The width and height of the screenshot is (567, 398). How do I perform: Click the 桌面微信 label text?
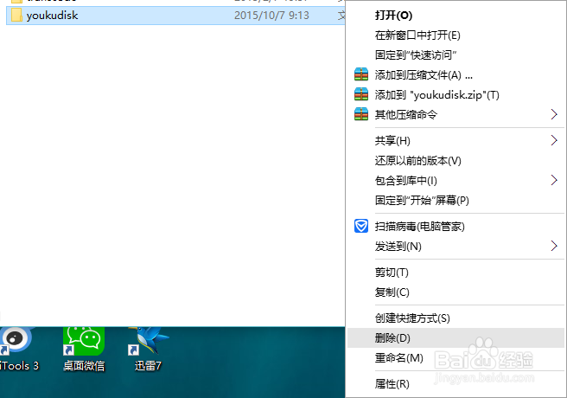pyautogui.click(x=84, y=366)
